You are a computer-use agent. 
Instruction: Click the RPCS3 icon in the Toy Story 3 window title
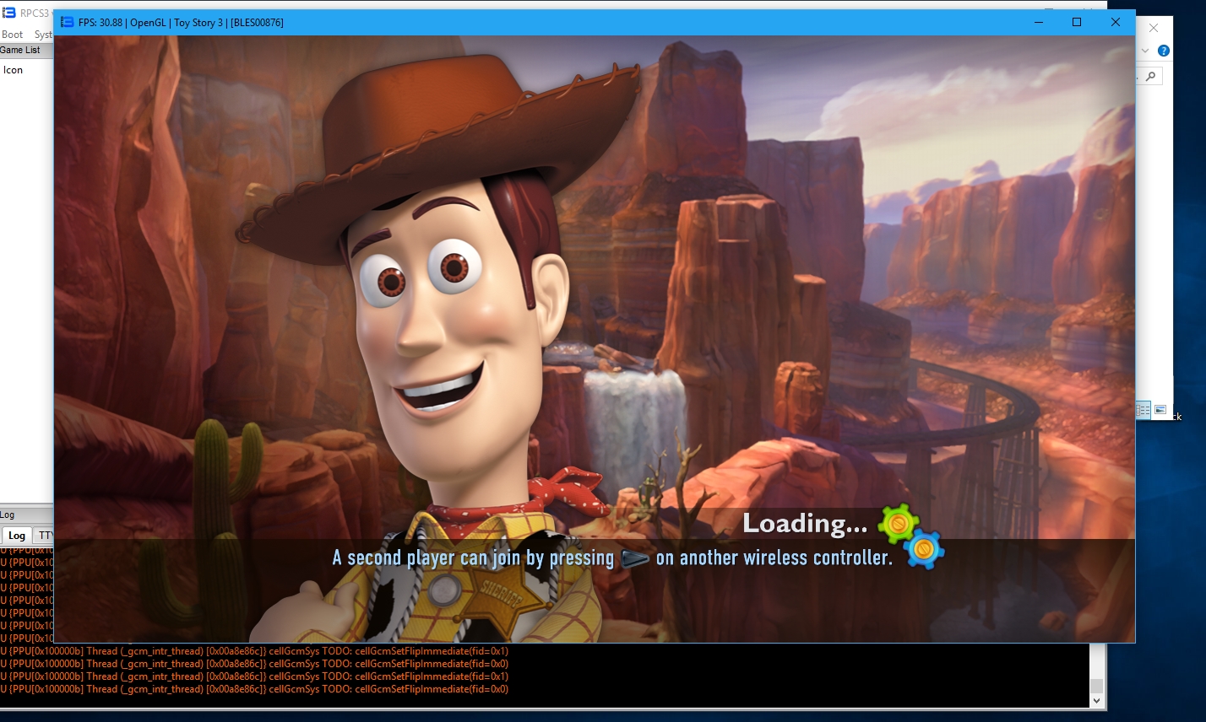pyautogui.click(x=68, y=23)
